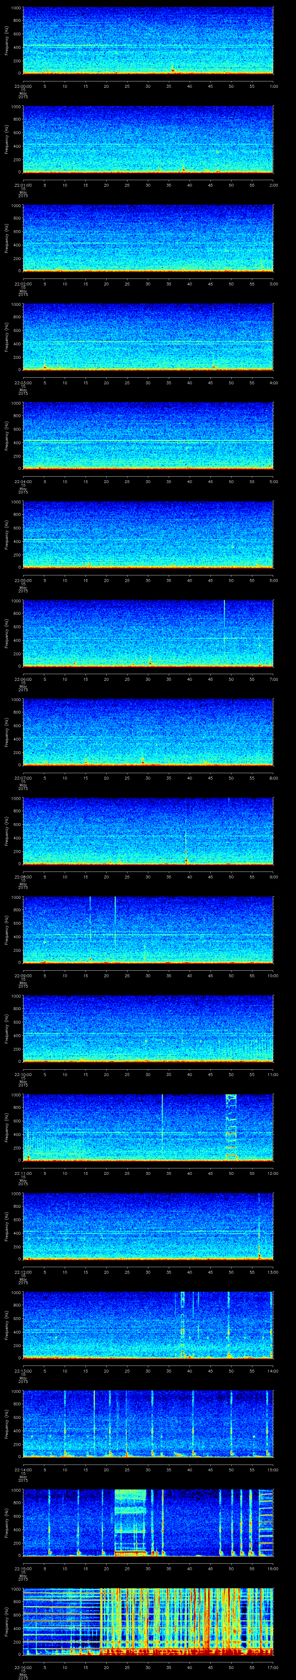Click the broadband burst near 50 s in the 22:11:00 spectrogram

click(231, 1127)
